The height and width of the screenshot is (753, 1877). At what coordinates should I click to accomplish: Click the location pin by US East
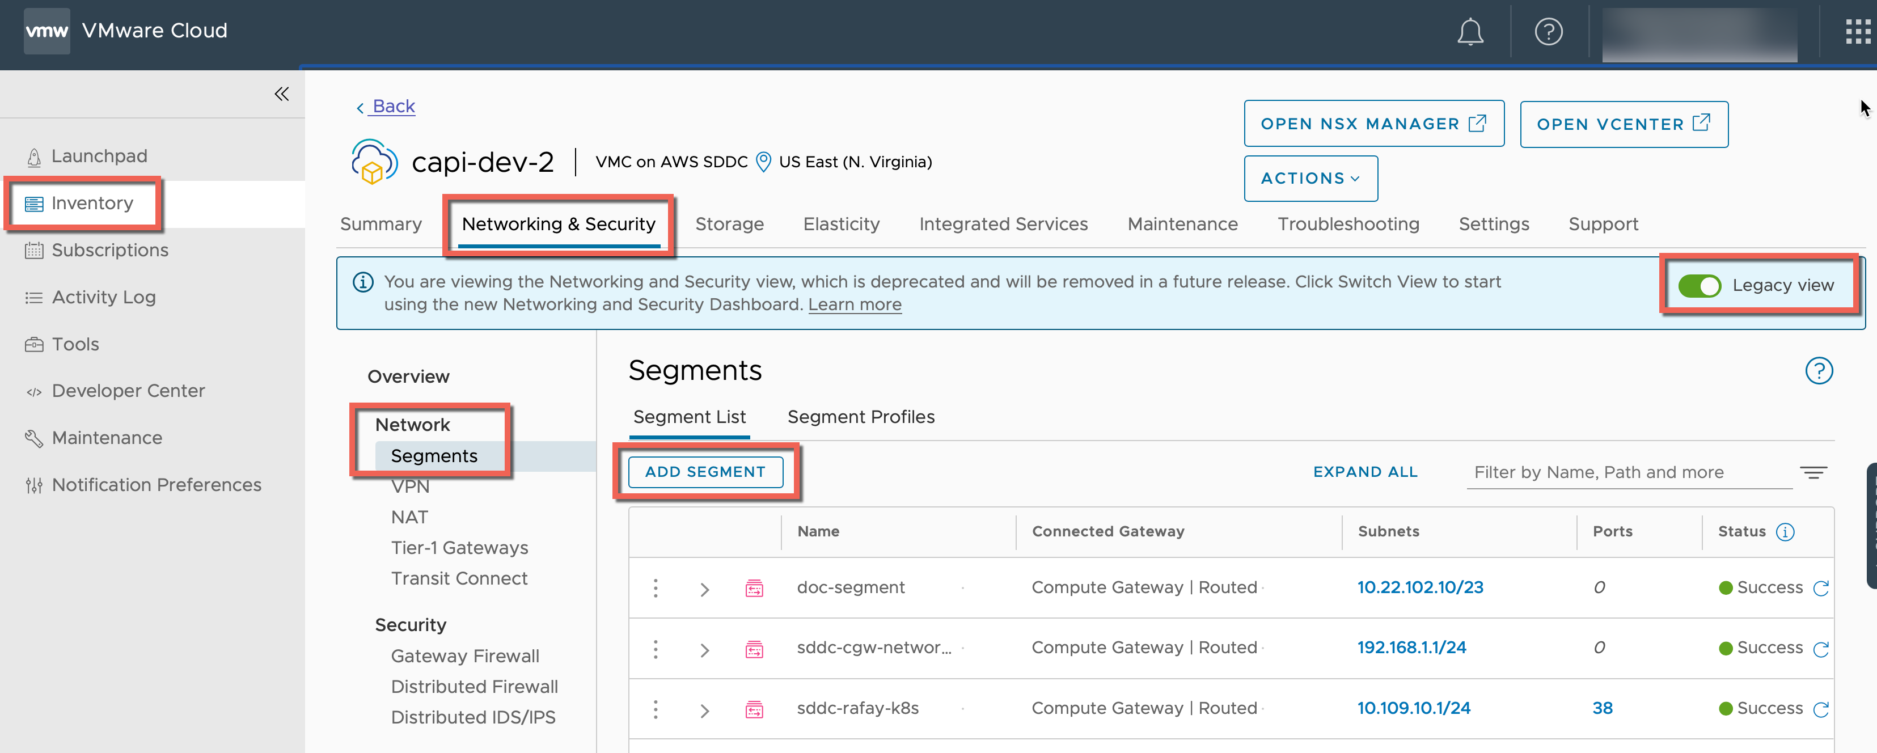click(x=763, y=162)
